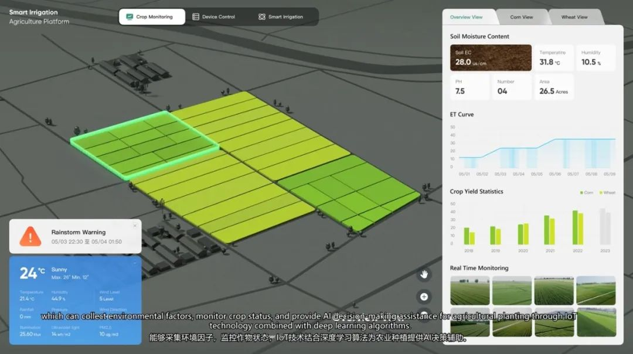633x354 pixels.
Task: Toggle the Wheat legend in Crop Yield
Action: (x=607, y=192)
